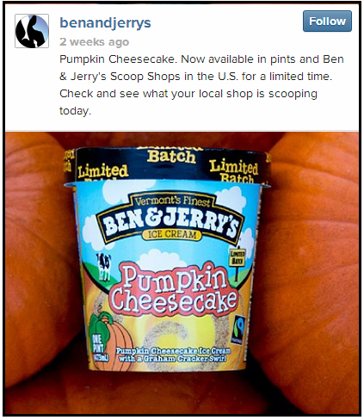
Task: Click the Batch text at lid top center
Action: click(171, 157)
